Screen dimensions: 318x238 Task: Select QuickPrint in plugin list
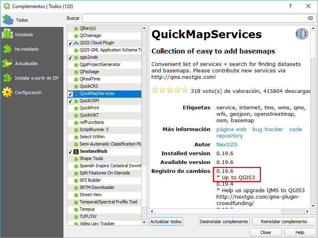coord(104,108)
